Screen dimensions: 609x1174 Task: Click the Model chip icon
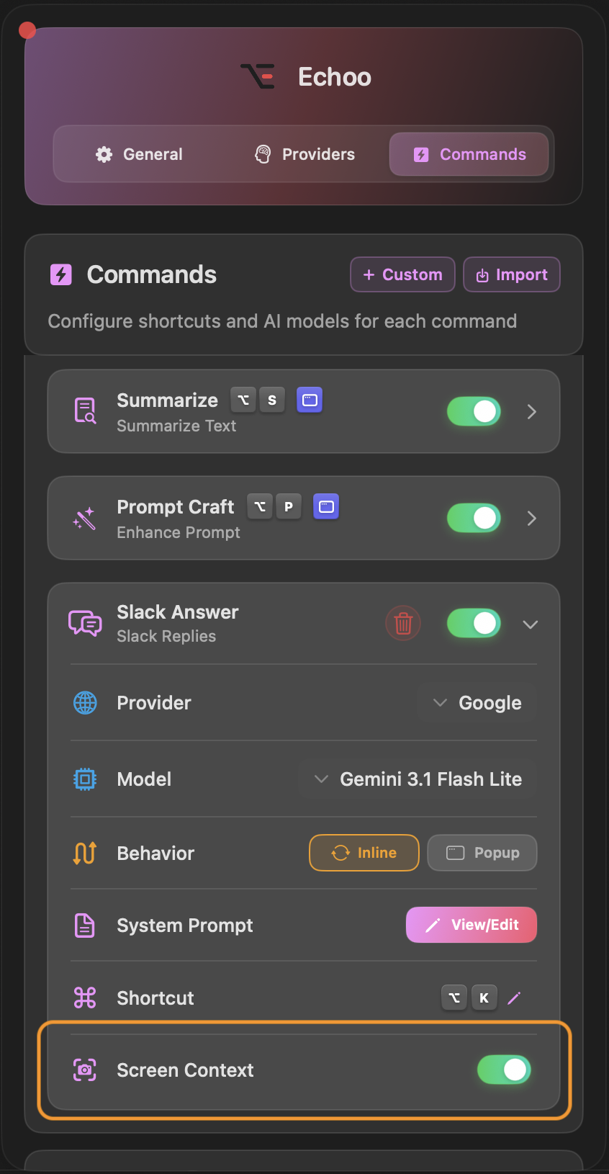85,779
